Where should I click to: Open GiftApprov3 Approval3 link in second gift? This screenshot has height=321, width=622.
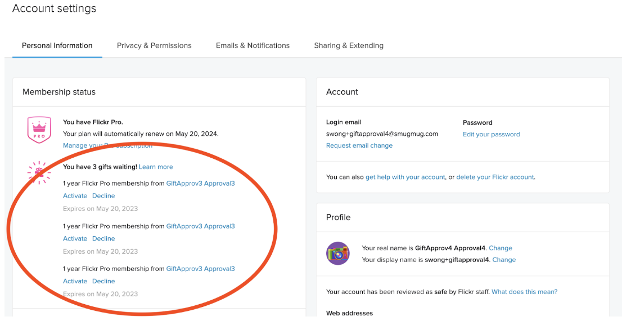click(x=200, y=226)
